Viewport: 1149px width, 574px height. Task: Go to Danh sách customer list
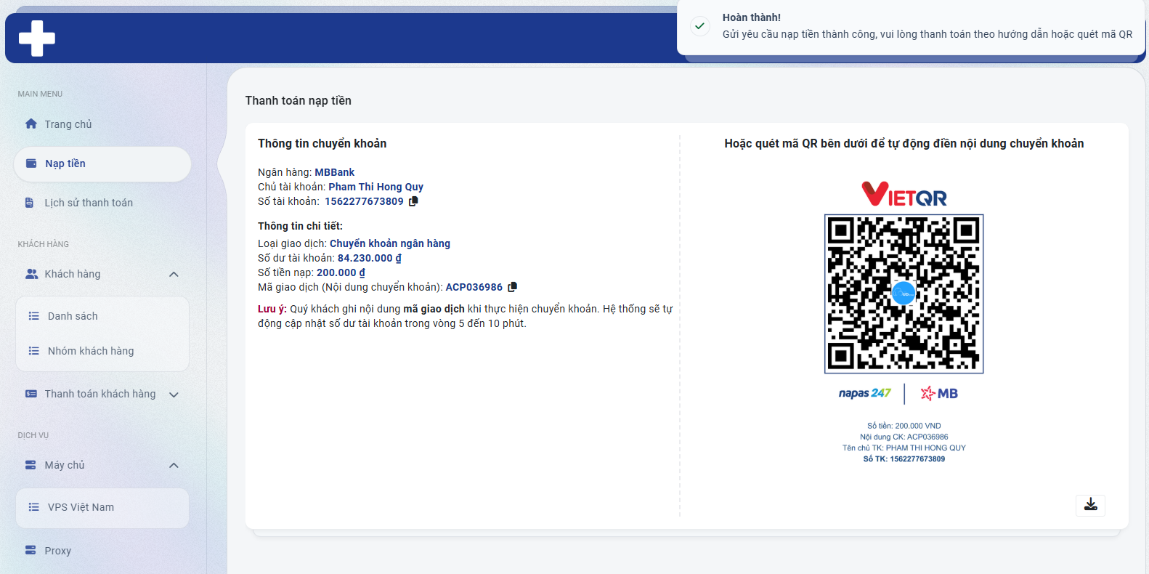[x=73, y=316]
